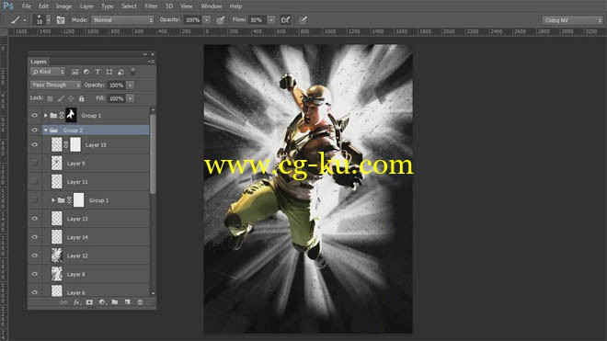The image size is (607, 341).
Task: Click the Fill 100% field
Action: [x=117, y=98]
